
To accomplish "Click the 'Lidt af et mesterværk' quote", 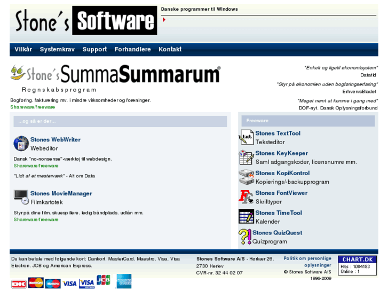I will pyautogui.click(x=39, y=176).
